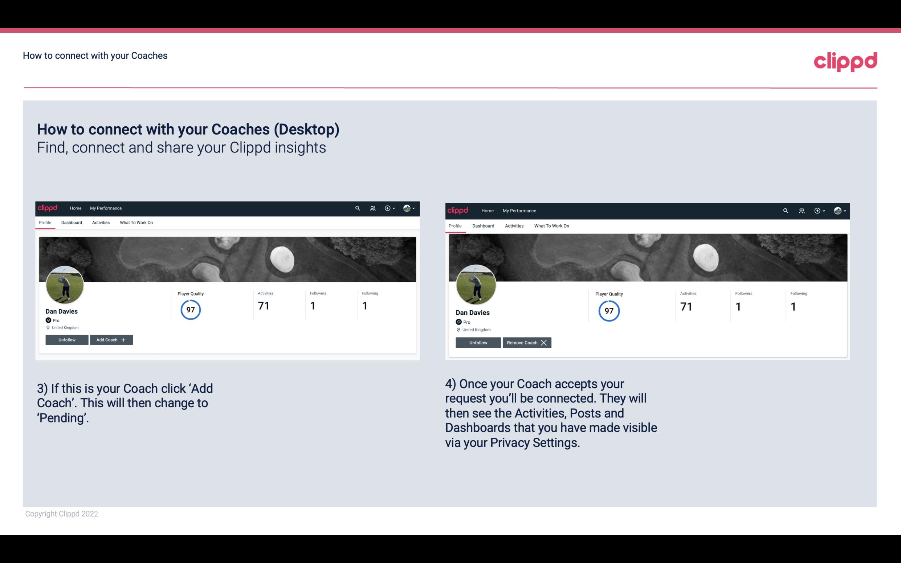This screenshot has width=901, height=563.
Task: Click the search icon in top navigation
Action: click(x=357, y=208)
